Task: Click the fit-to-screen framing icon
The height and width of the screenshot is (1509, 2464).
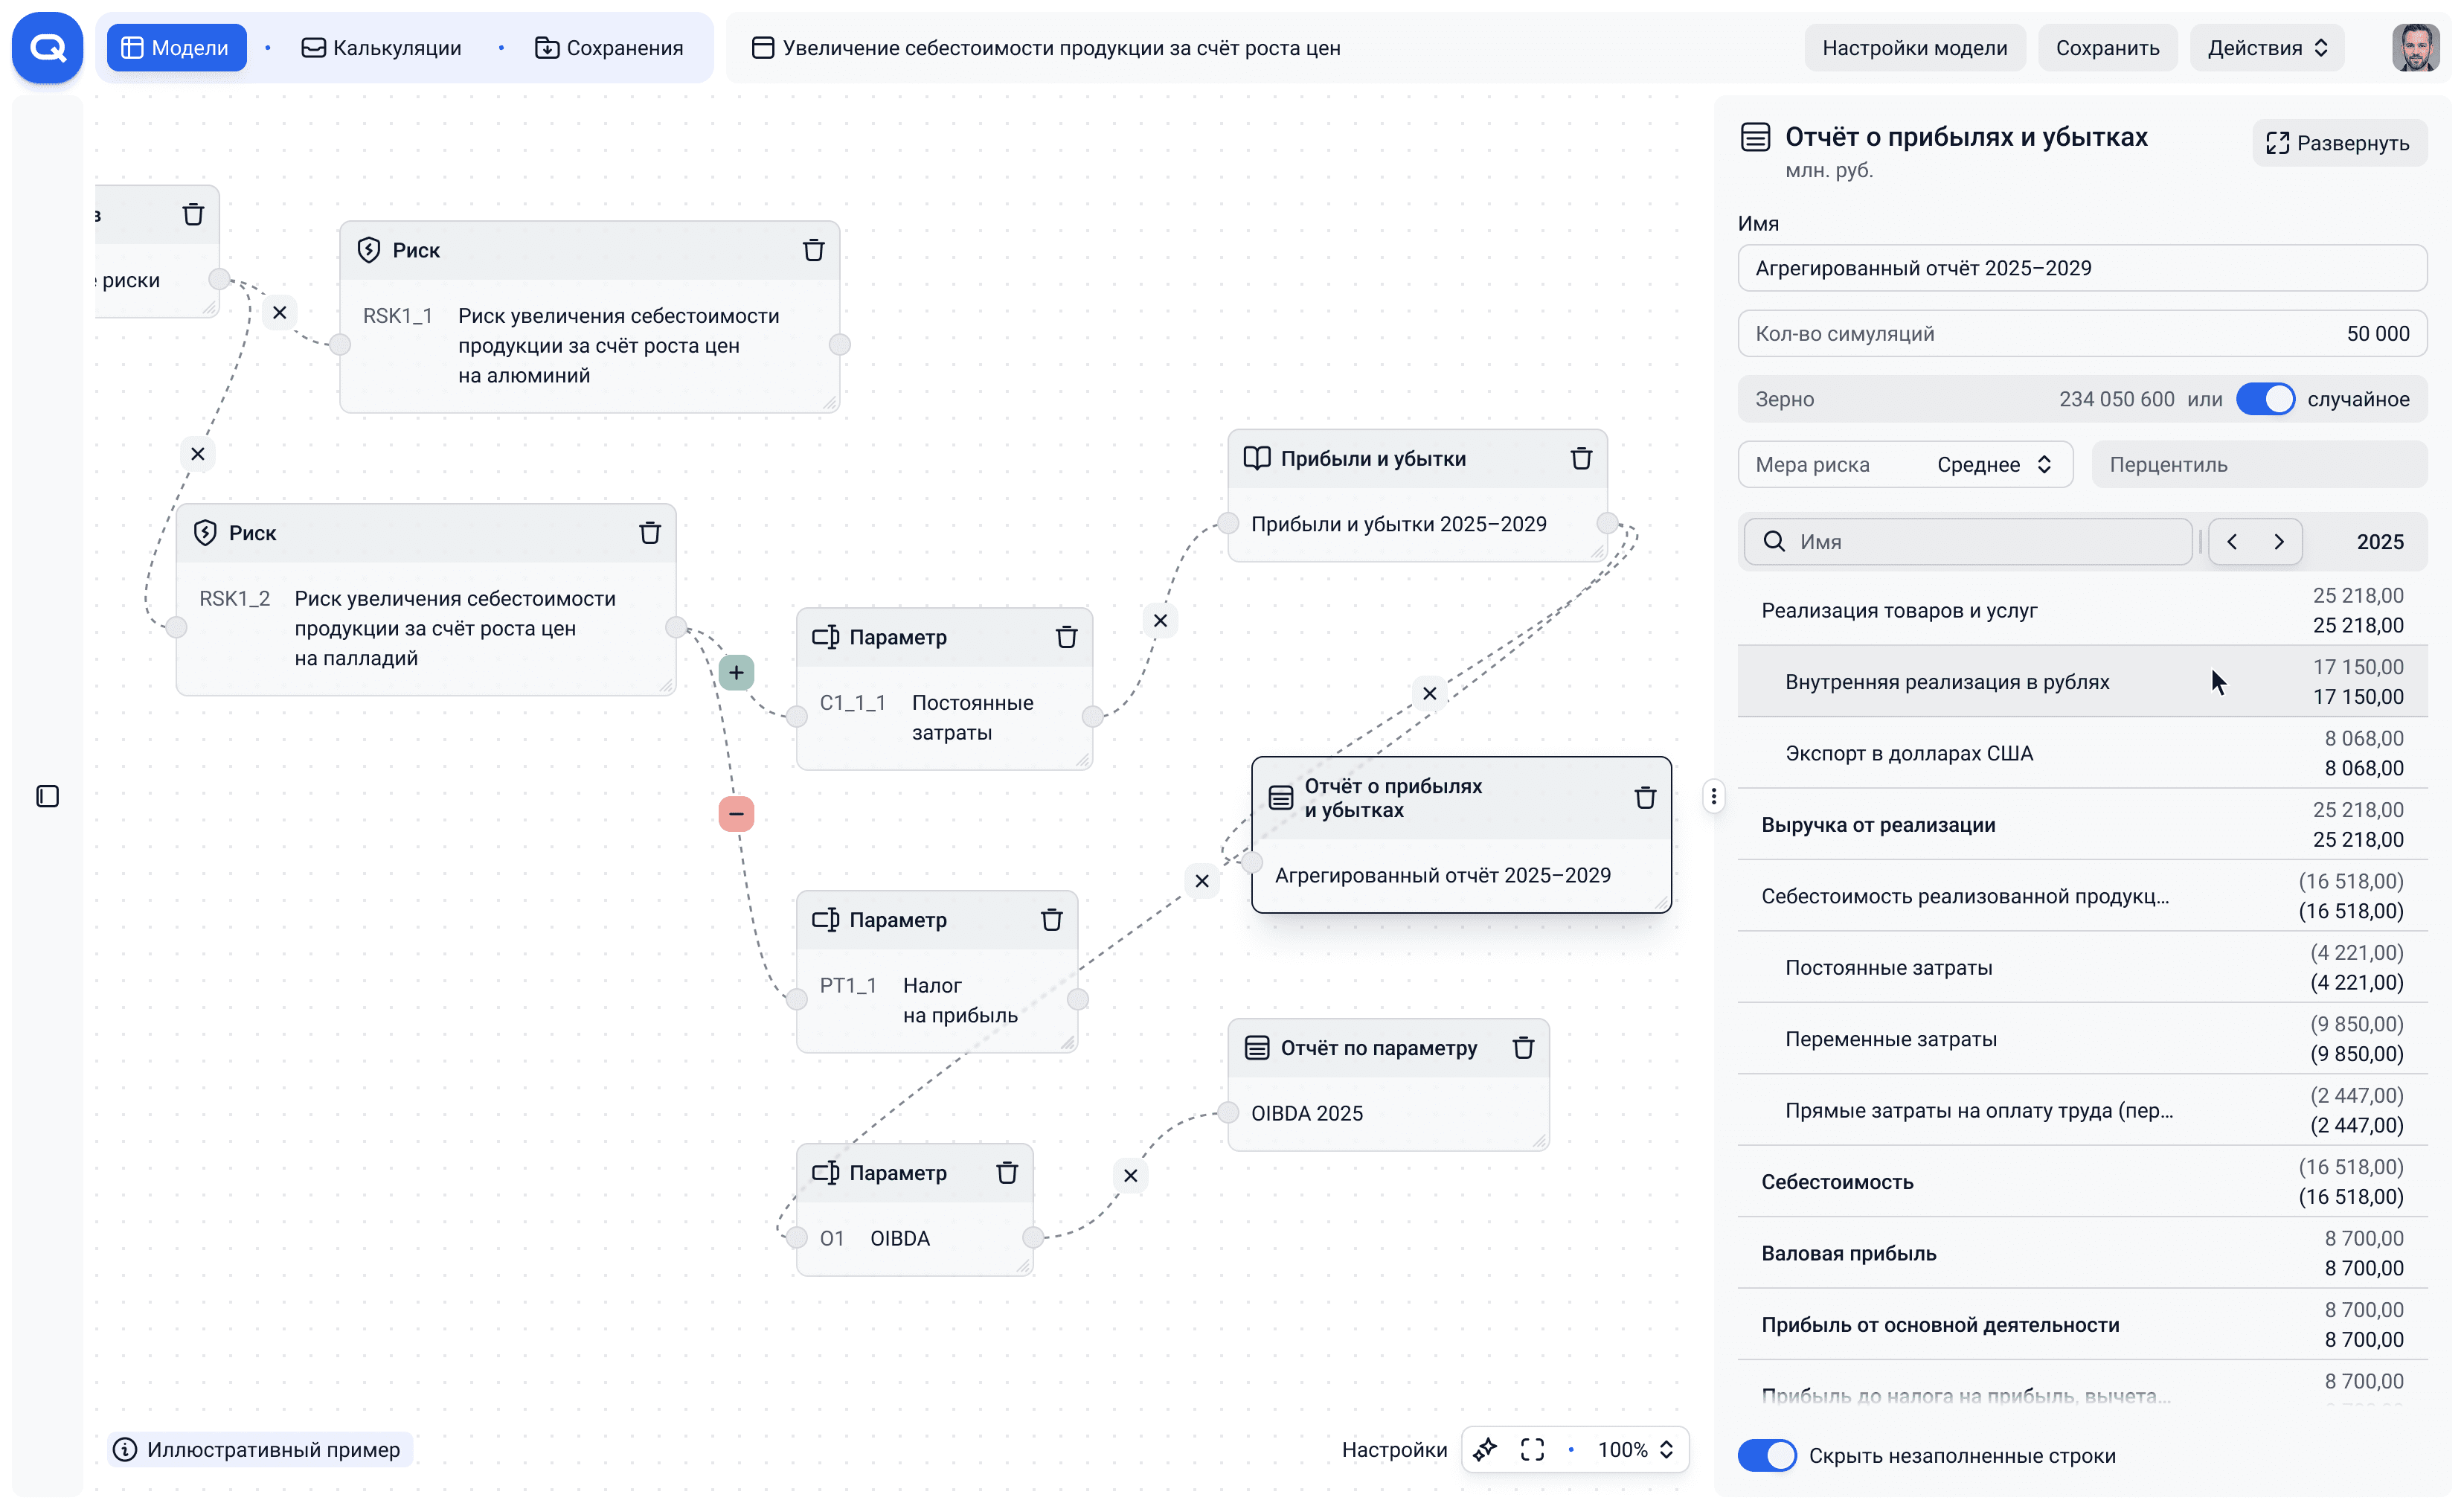Action: pos(1531,1449)
